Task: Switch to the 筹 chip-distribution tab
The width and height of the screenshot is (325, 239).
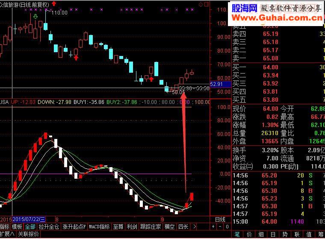Action: point(321,234)
